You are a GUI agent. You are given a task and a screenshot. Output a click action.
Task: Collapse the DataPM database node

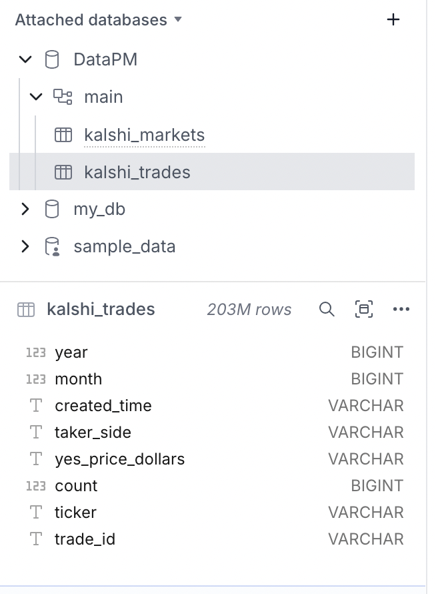[25, 59]
